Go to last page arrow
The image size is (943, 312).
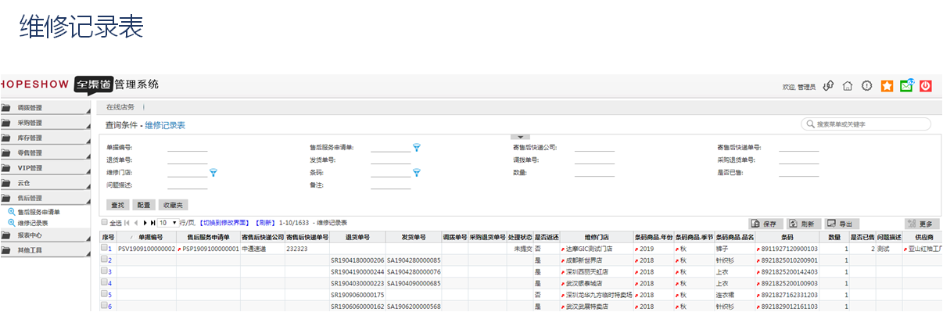pyautogui.click(x=152, y=223)
